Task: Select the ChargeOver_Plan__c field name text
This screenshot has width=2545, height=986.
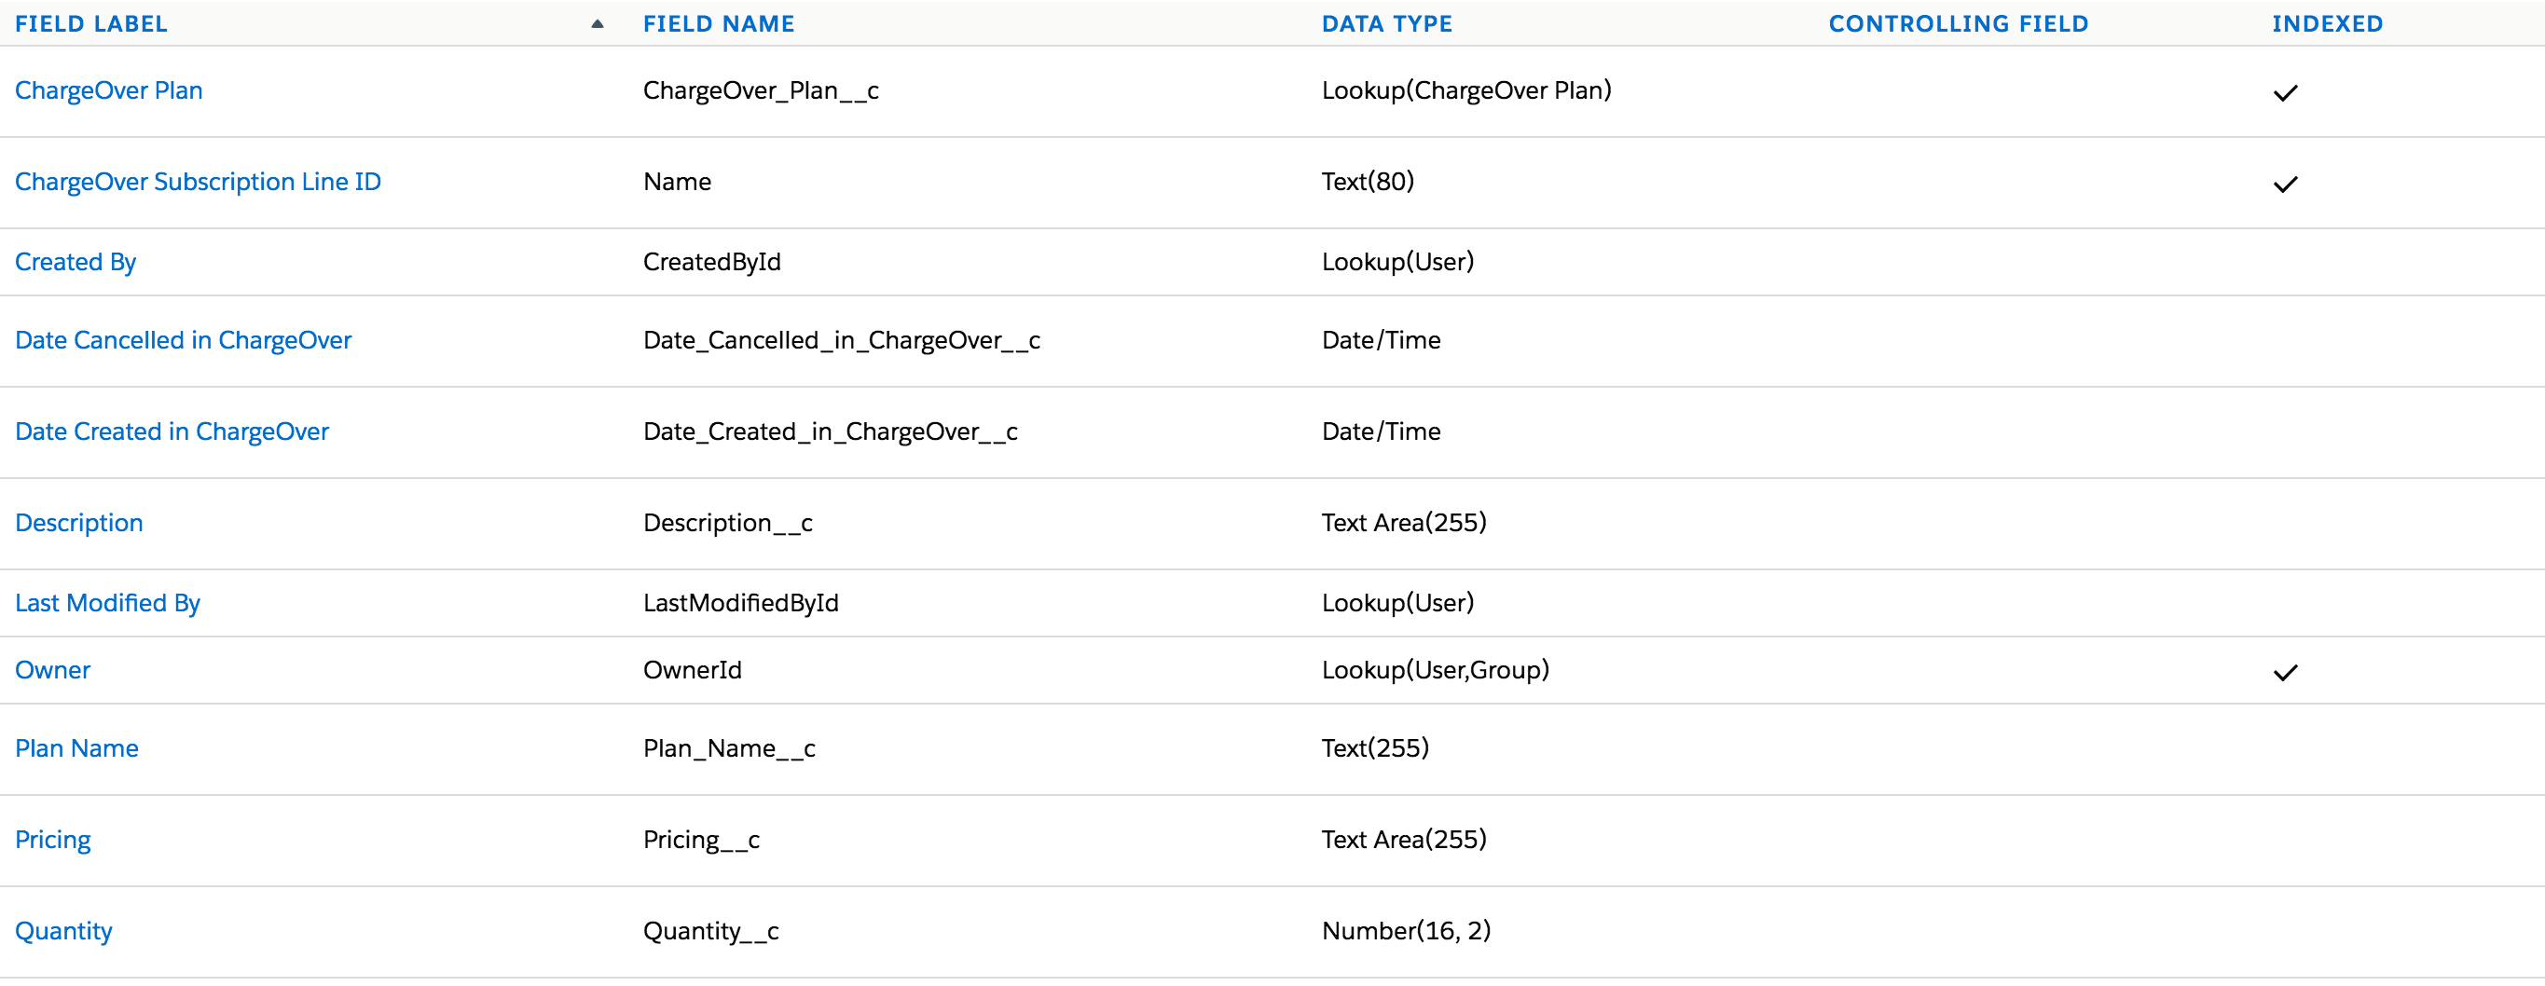Action: [x=761, y=91]
